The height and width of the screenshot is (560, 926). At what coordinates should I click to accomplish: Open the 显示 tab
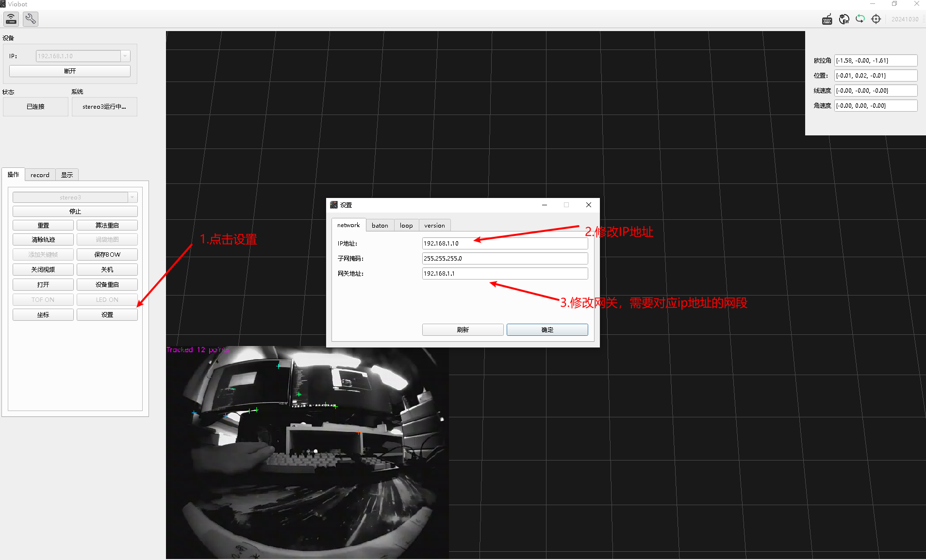tap(67, 175)
